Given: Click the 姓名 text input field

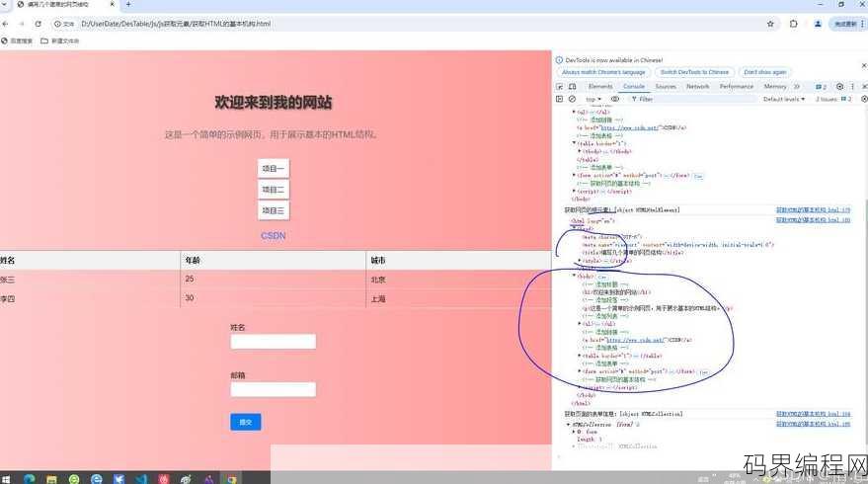Looking at the screenshot, I should tap(273, 341).
